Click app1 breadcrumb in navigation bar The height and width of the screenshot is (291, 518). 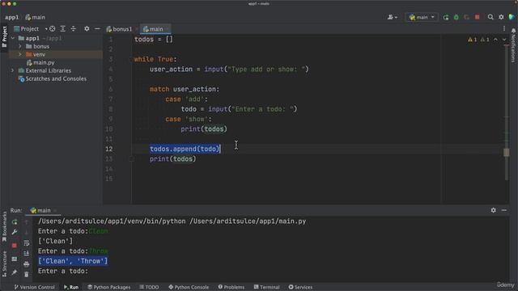click(x=12, y=17)
